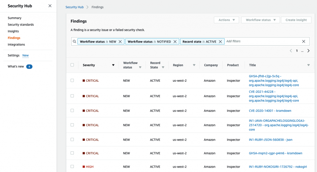
Task: Remove the Record state is ACTIVE filter
Action: 220,42
